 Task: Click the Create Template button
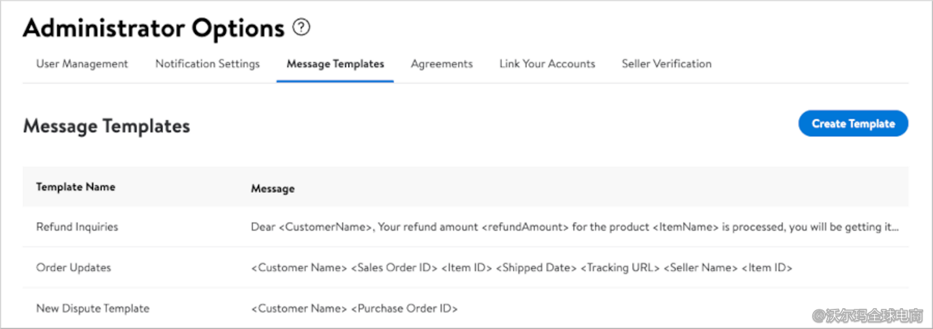click(x=853, y=123)
